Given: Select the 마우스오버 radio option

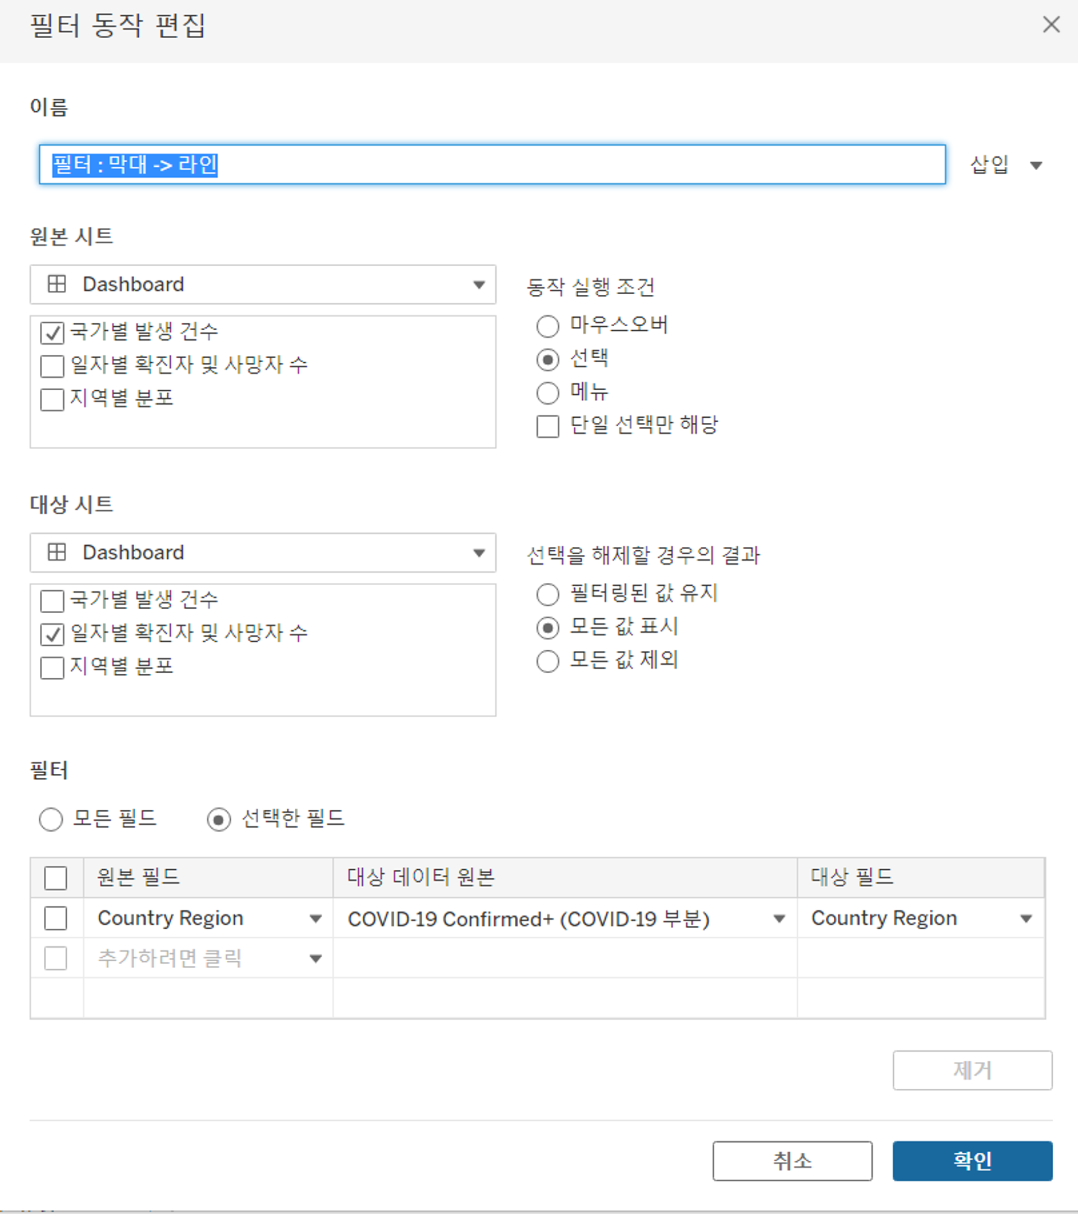Looking at the screenshot, I should pyautogui.click(x=547, y=326).
